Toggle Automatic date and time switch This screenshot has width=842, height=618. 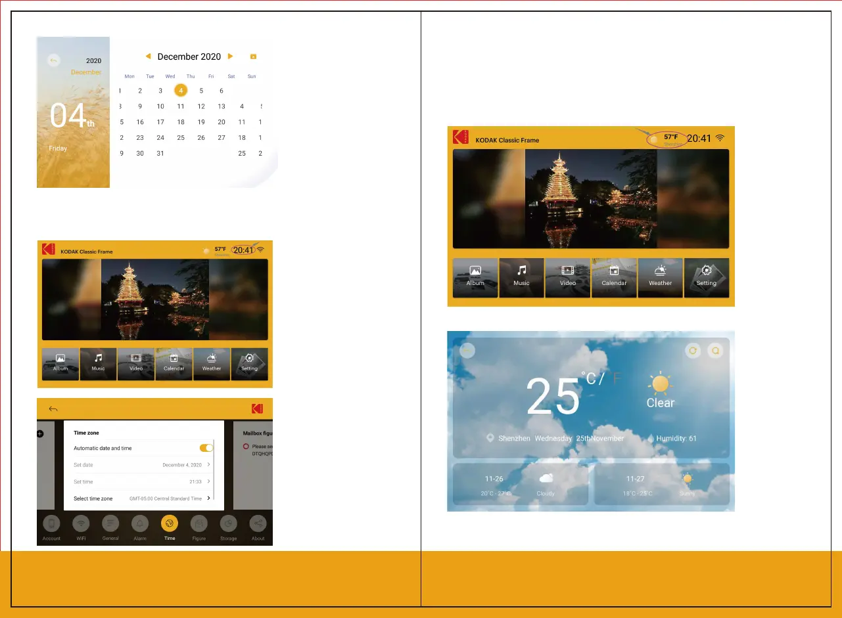pyautogui.click(x=206, y=448)
